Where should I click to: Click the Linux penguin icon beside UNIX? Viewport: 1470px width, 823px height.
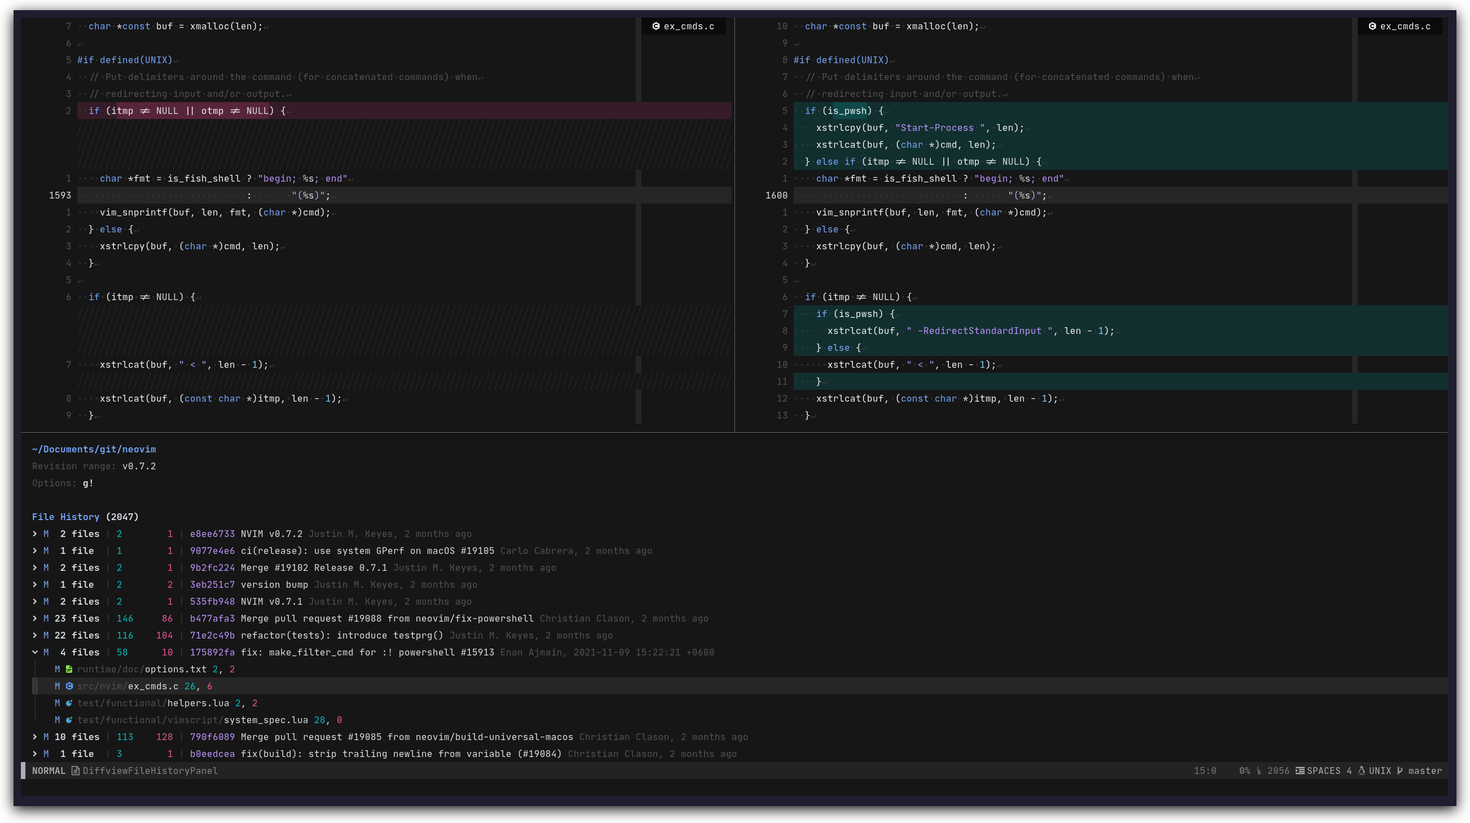click(1361, 771)
